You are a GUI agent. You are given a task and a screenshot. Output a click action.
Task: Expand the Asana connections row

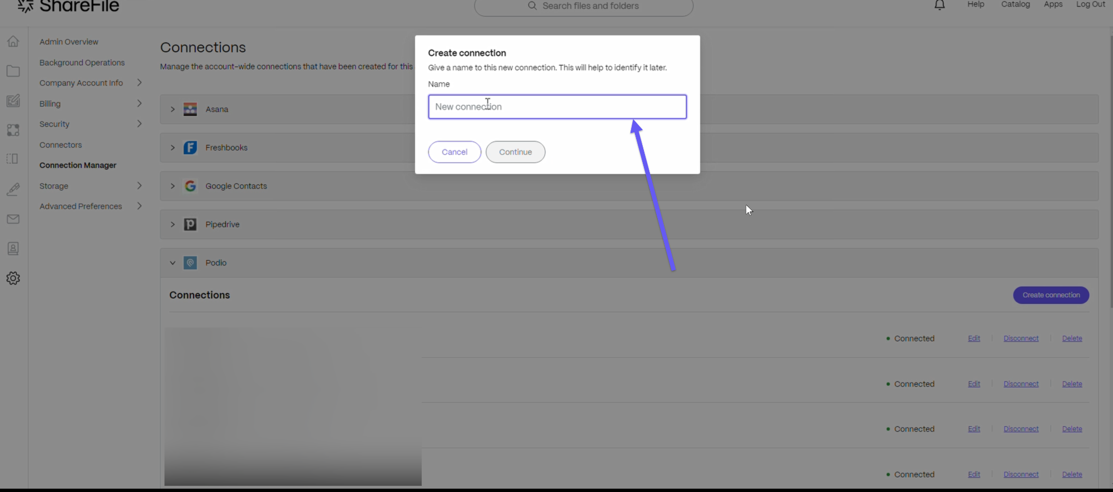coord(173,109)
